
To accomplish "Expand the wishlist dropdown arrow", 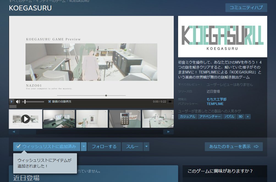I will (x=84, y=147).
